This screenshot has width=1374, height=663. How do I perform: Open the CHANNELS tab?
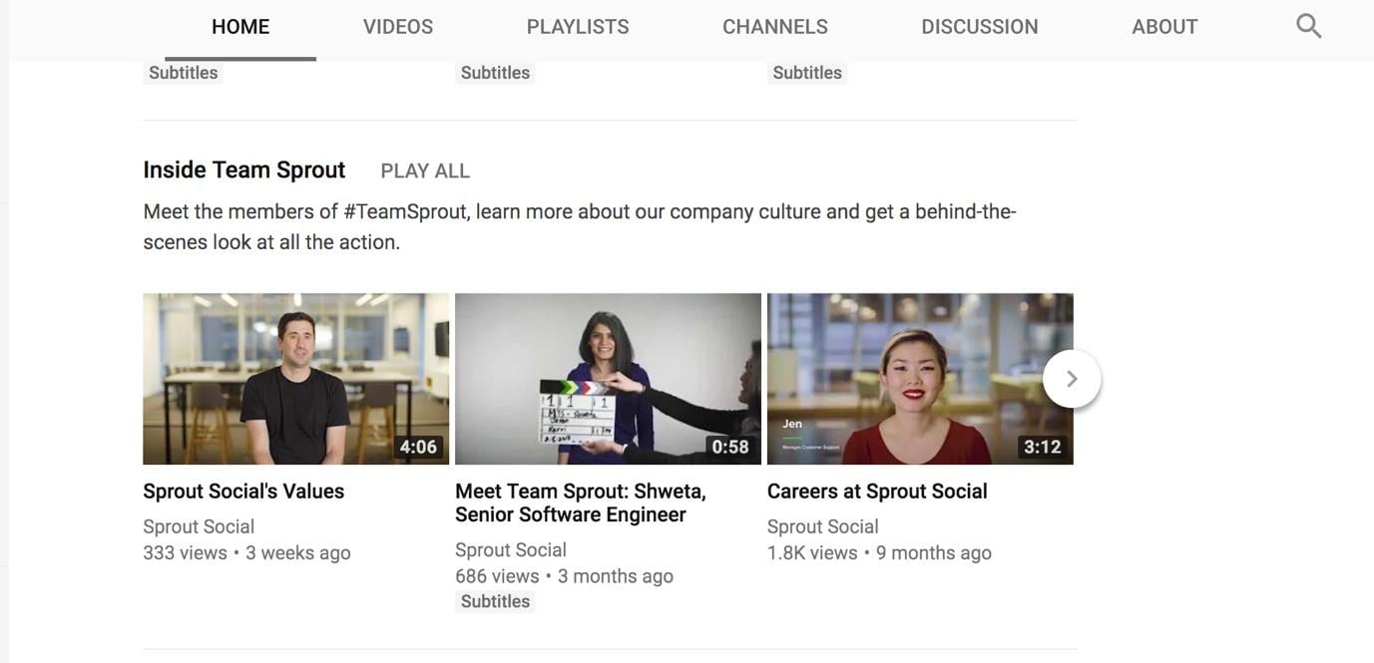click(775, 27)
